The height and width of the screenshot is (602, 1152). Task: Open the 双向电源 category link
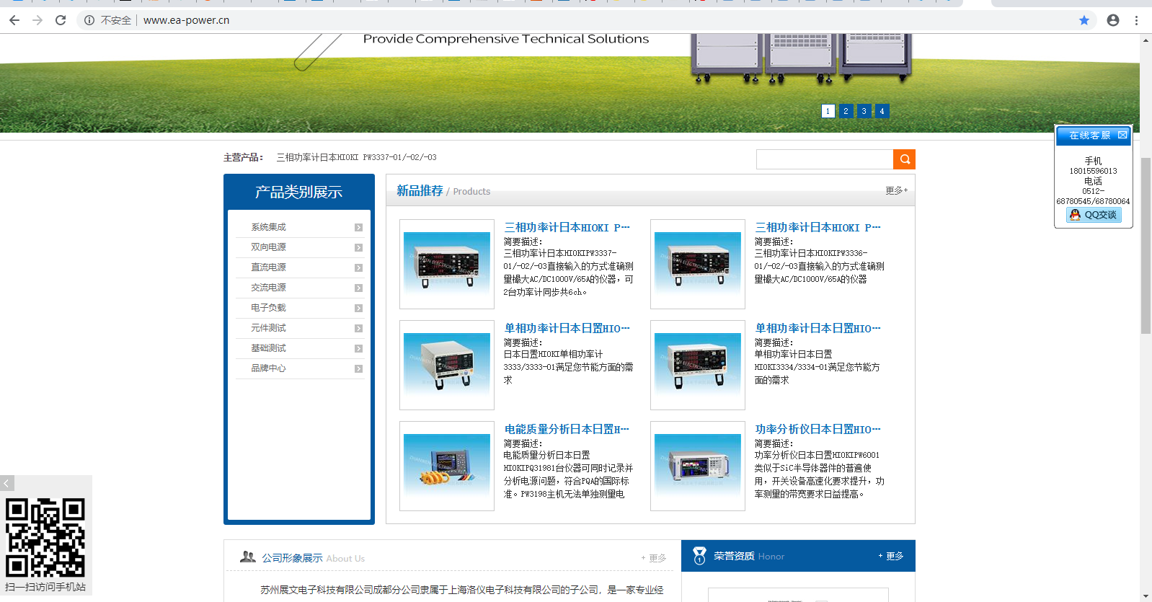coord(268,247)
